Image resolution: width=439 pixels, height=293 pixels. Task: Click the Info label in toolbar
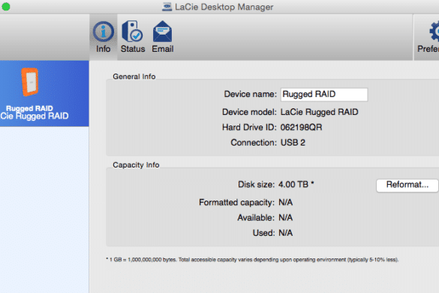104,49
